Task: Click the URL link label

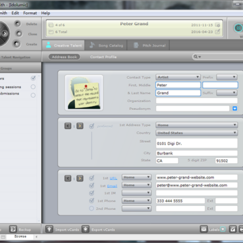Action: point(113,178)
